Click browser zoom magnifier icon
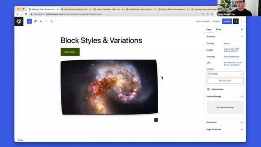 coord(203,14)
